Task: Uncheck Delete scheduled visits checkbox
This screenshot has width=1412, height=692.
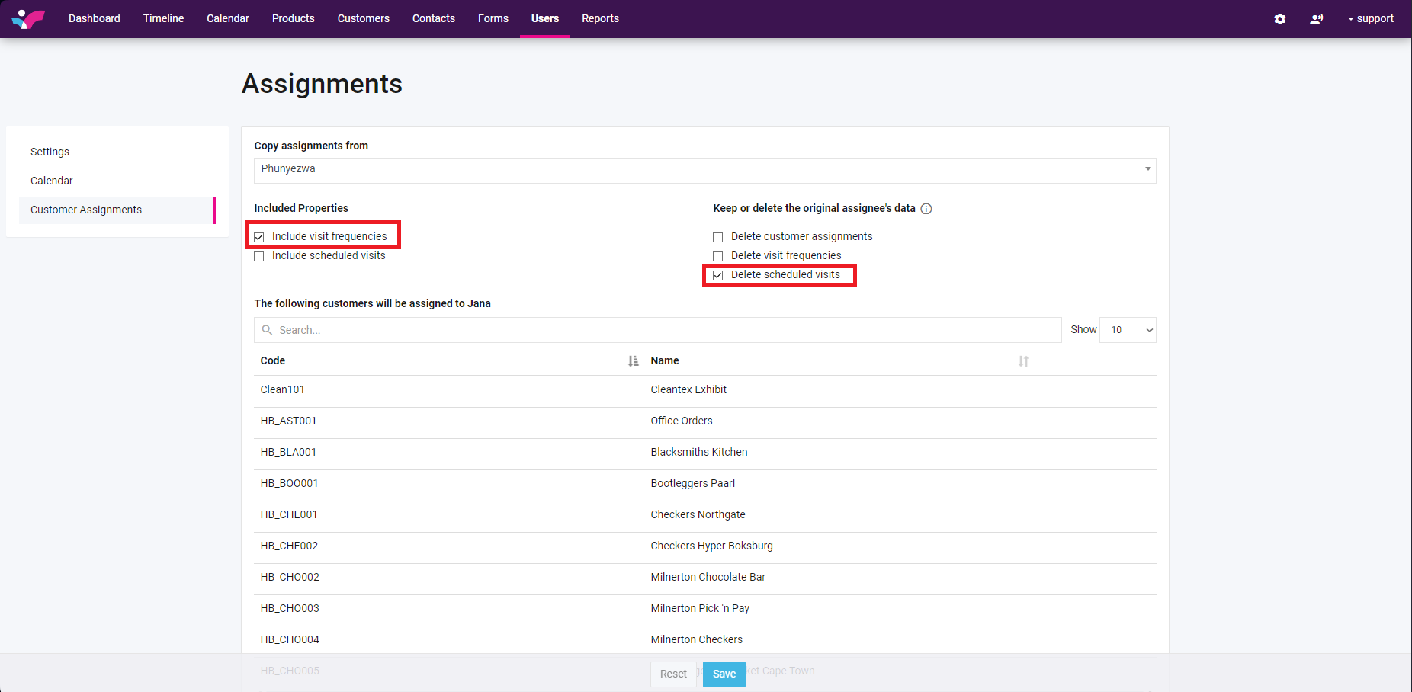Action: 717,275
